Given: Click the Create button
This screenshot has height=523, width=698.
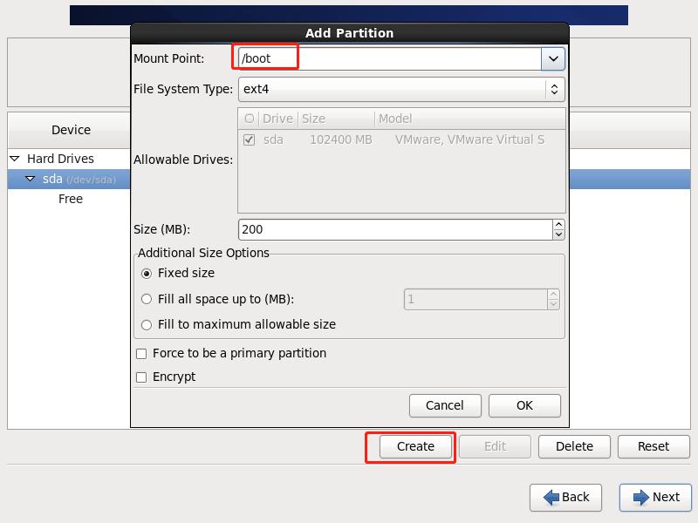Looking at the screenshot, I should 415,446.
